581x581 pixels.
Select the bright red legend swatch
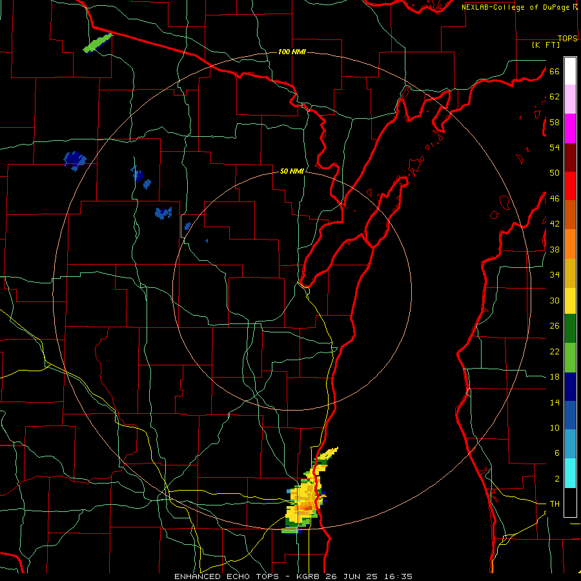[x=570, y=186]
